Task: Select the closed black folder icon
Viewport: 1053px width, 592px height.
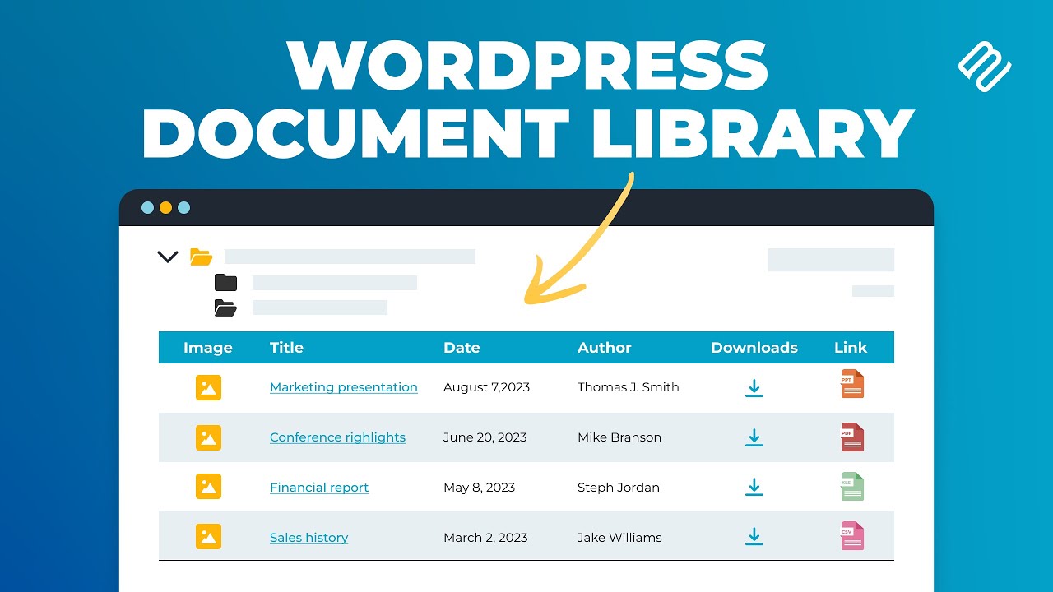Action: tap(225, 283)
